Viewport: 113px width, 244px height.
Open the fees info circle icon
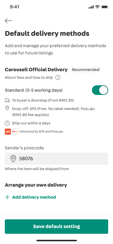(x=58, y=78)
